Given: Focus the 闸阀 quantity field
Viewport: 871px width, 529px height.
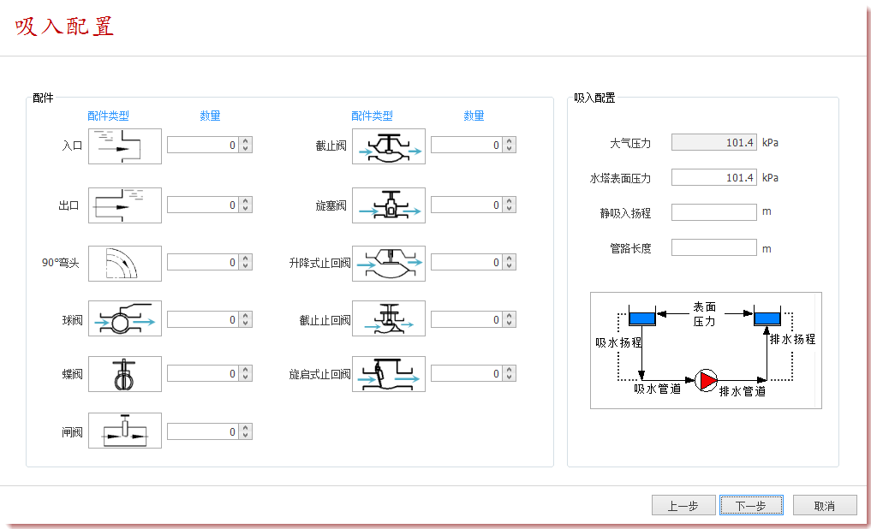Looking at the screenshot, I should tap(203, 432).
